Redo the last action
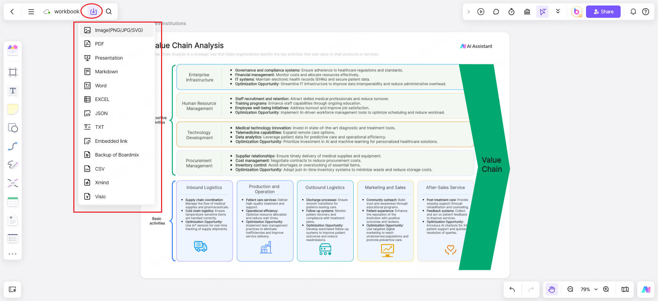This screenshot has width=658, height=301. click(x=531, y=289)
